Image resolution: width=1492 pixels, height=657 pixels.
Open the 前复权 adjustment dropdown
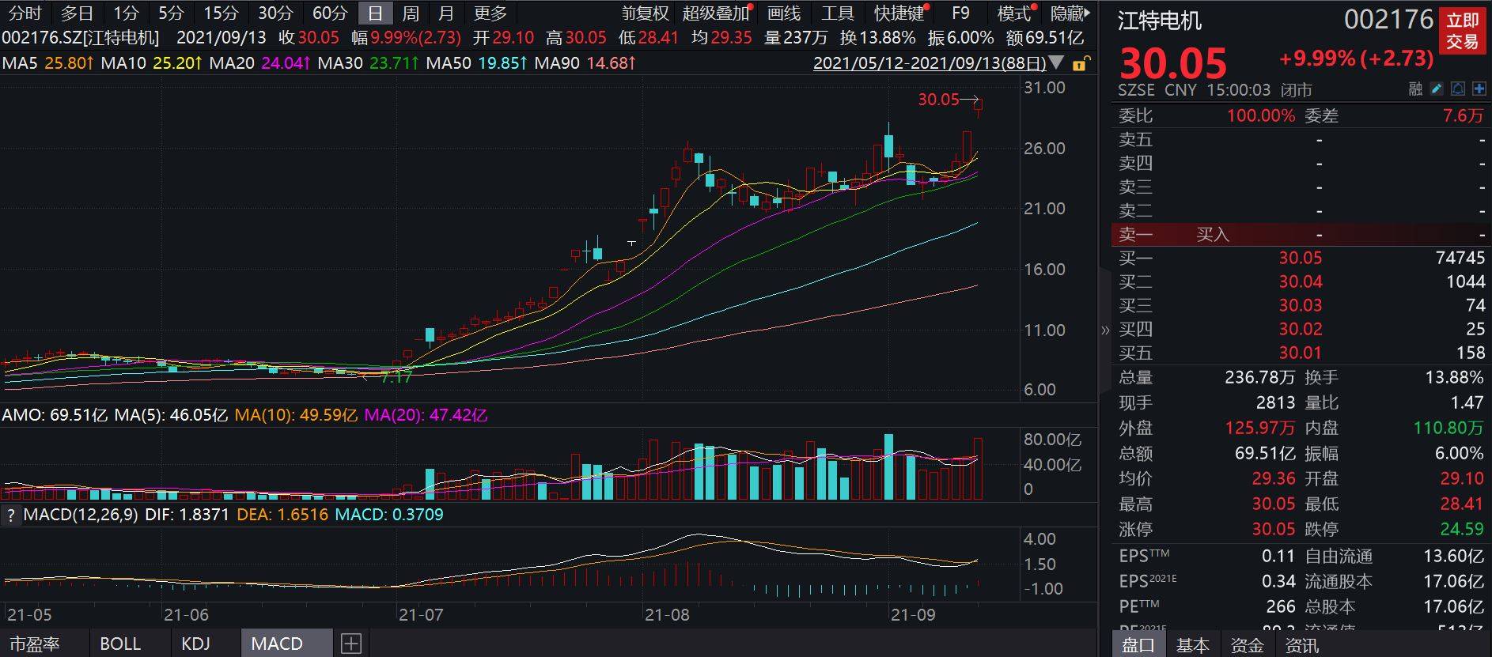click(645, 13)
